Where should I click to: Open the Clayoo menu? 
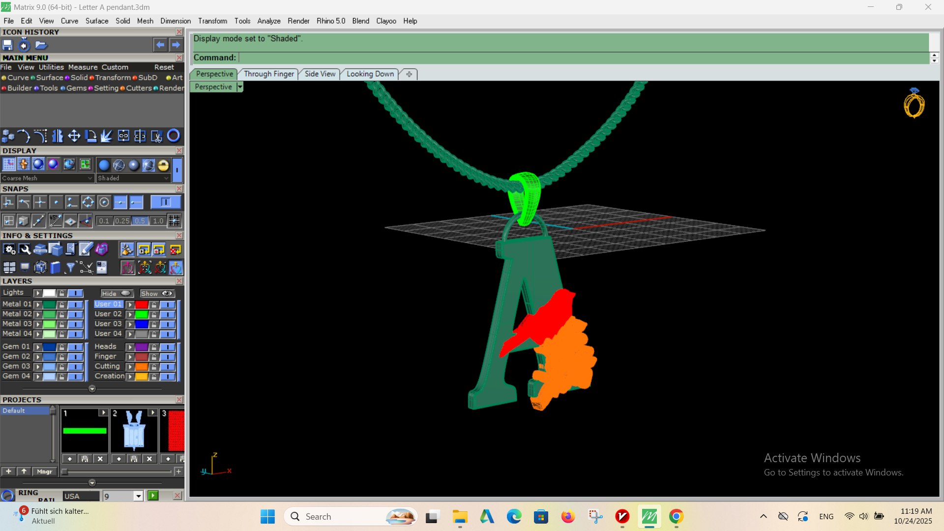[386, 21]
